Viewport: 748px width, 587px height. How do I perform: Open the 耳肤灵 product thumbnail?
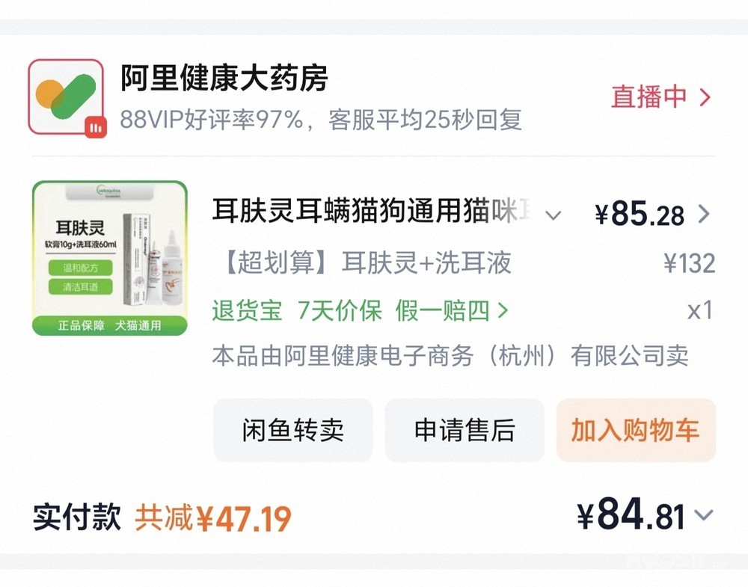click(x=109, y=257)
